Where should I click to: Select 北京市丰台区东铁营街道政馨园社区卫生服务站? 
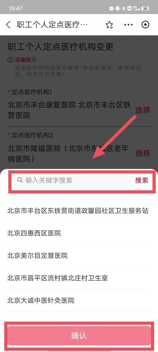click(78, 211)
